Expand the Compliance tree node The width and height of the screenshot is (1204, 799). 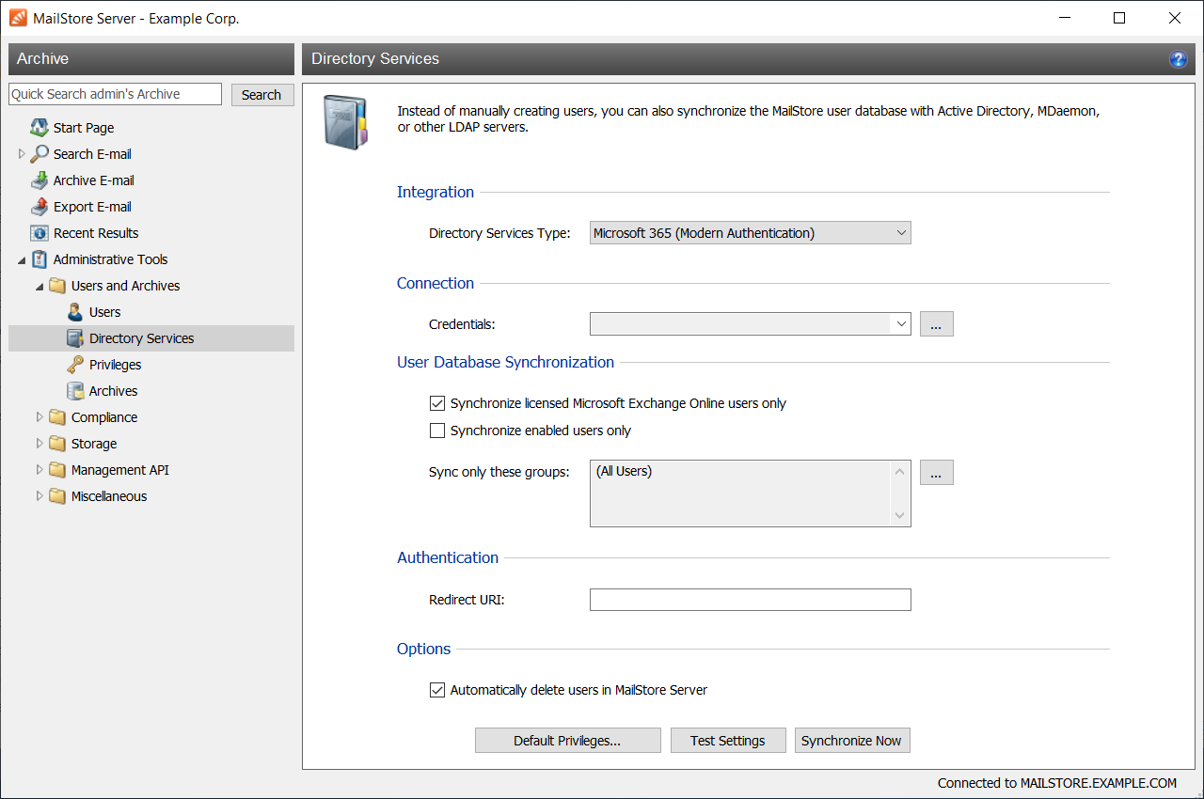pos(40,417)
